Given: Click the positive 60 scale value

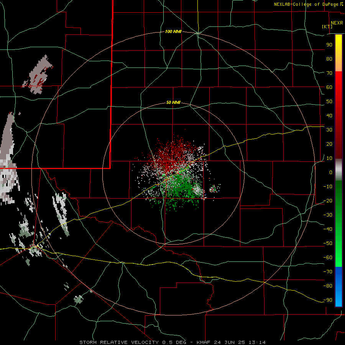Looking at the screenshot, I should coord(329,87).
